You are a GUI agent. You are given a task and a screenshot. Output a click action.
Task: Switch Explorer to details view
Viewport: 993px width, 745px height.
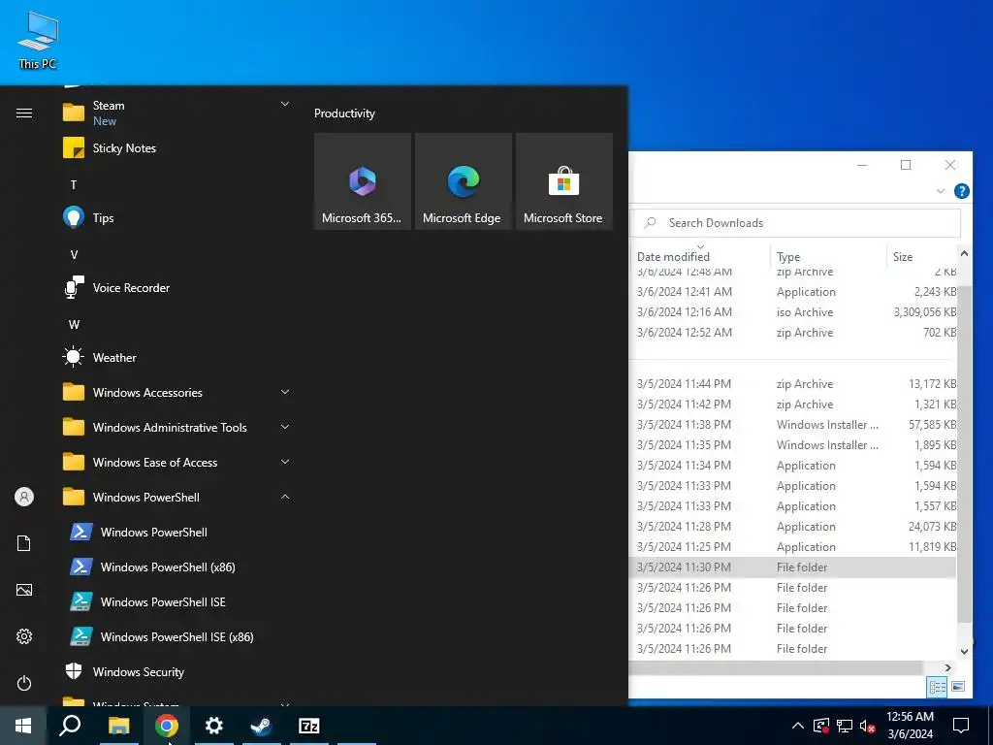[938, 687]
